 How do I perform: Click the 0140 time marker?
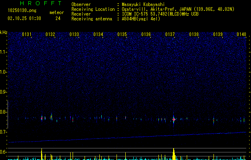[x=241, y=34]
